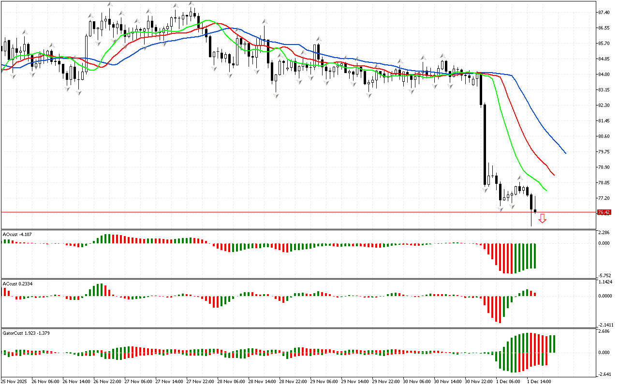Viewport: 619px width, 387px height.
Task: Select the up fractal above the last candles
Action: tap(520, 178)
